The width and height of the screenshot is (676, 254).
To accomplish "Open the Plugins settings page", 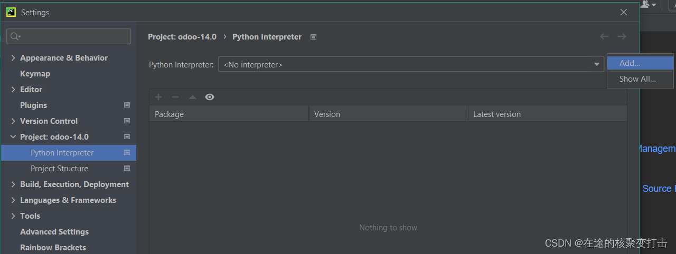I will (x=33, y=105).
